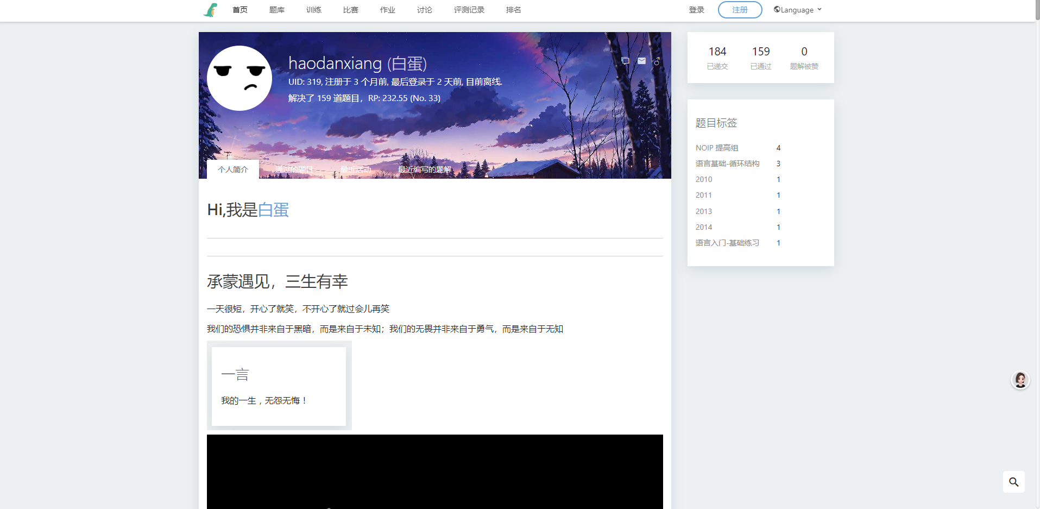Viewport: 1040px width, 509px height.
Task: Open the 比赛 contests page
Action: [x=350, y=10]
